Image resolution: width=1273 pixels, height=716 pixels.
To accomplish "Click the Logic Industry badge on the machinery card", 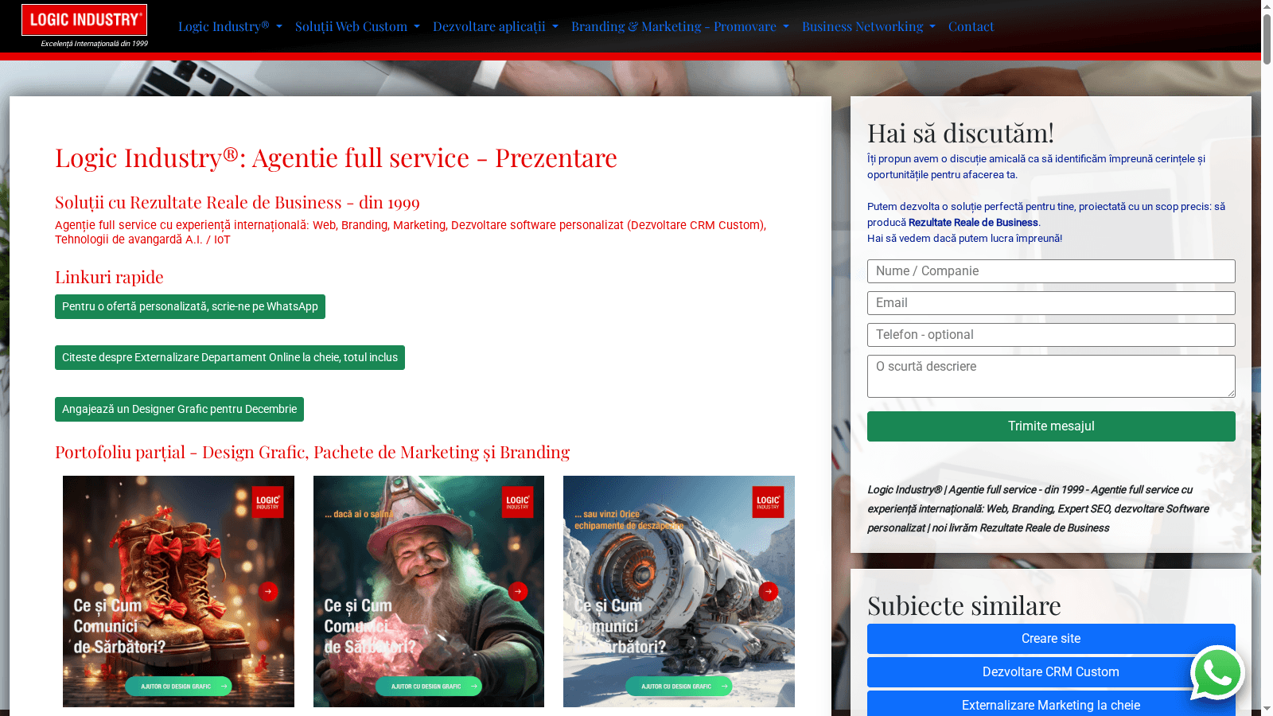I will [767, 502].
